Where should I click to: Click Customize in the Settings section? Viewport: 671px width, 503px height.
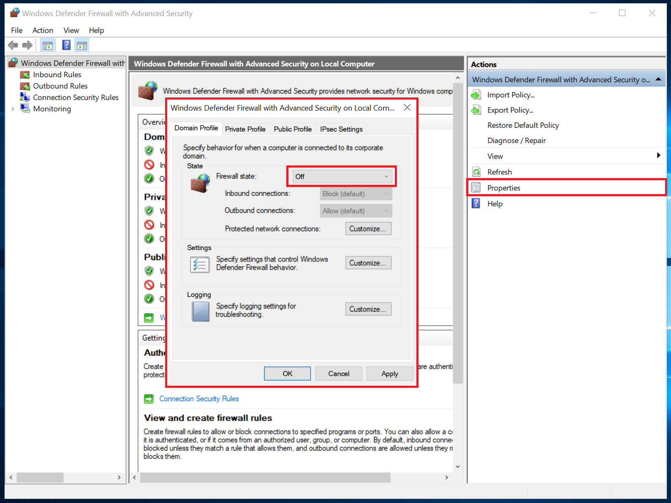368,263
